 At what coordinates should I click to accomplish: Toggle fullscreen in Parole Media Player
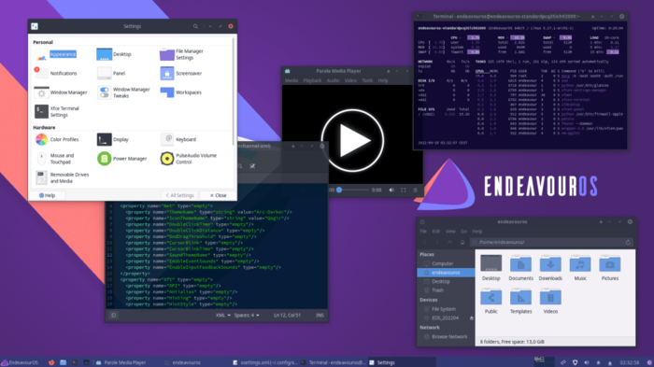(404, 191)
